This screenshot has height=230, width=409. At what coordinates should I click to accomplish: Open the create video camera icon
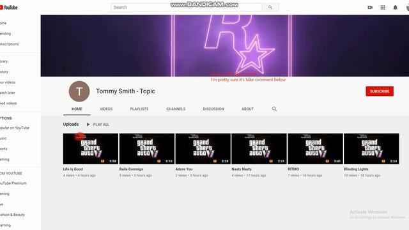pyautogui.click(x=370, y=7)
